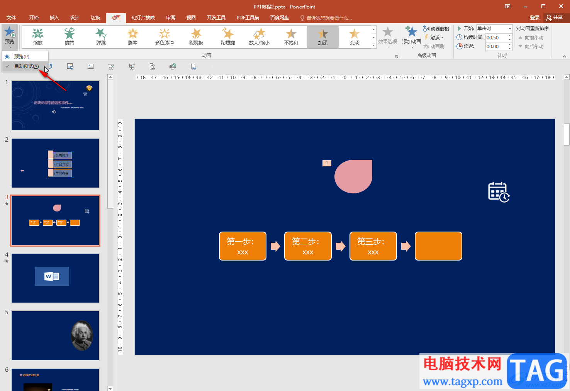Apply the 陀螺旋 emphasis effect
Screen dimensions: 570x391
tap(228, 37)
